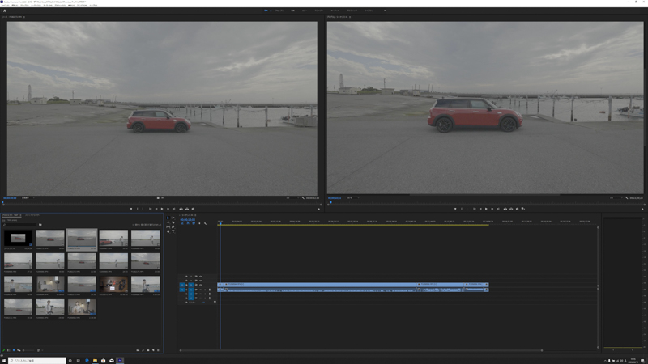648x364 pixels.
Task: Switch to the Color workspace tab
Action: pos(305,11)
